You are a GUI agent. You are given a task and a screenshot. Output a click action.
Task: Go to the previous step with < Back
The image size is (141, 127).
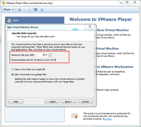click(52, 102)
